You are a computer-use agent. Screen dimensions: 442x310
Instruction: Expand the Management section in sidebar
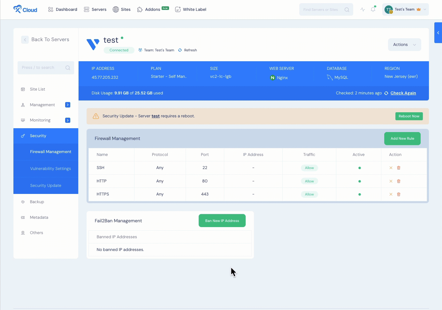pyautogui.click(x=67, y=105)
